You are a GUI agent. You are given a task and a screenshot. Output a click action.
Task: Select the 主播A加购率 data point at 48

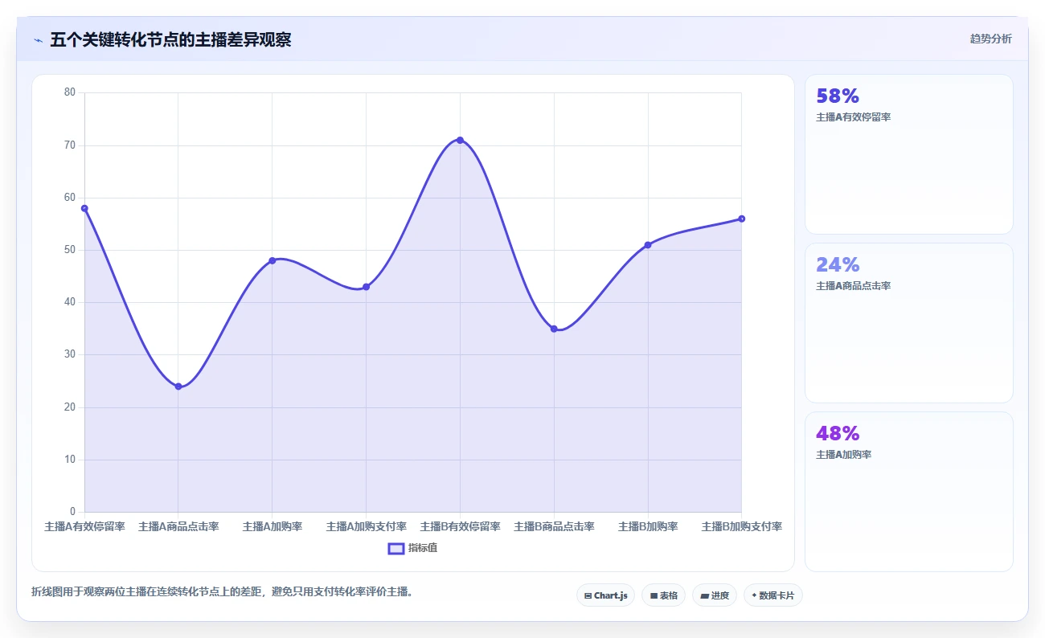(x=273, y=260)
